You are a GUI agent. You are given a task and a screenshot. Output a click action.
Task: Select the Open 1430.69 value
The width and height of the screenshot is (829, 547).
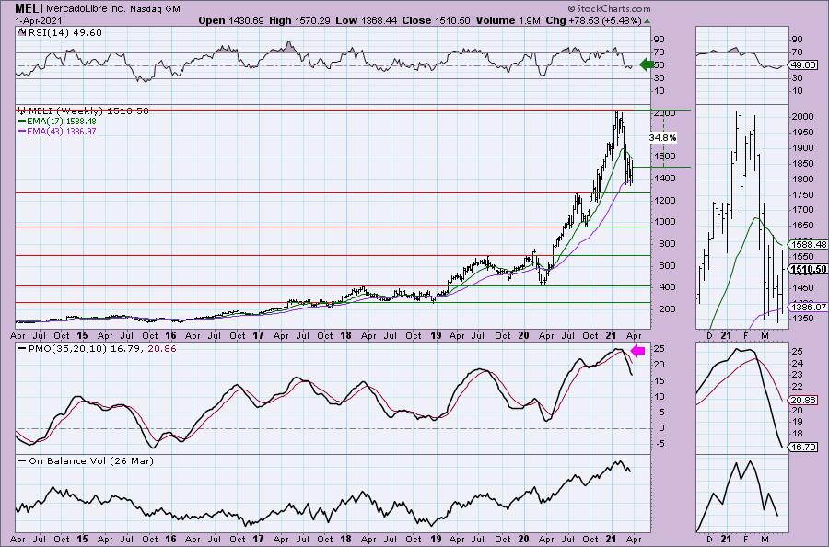231,20
